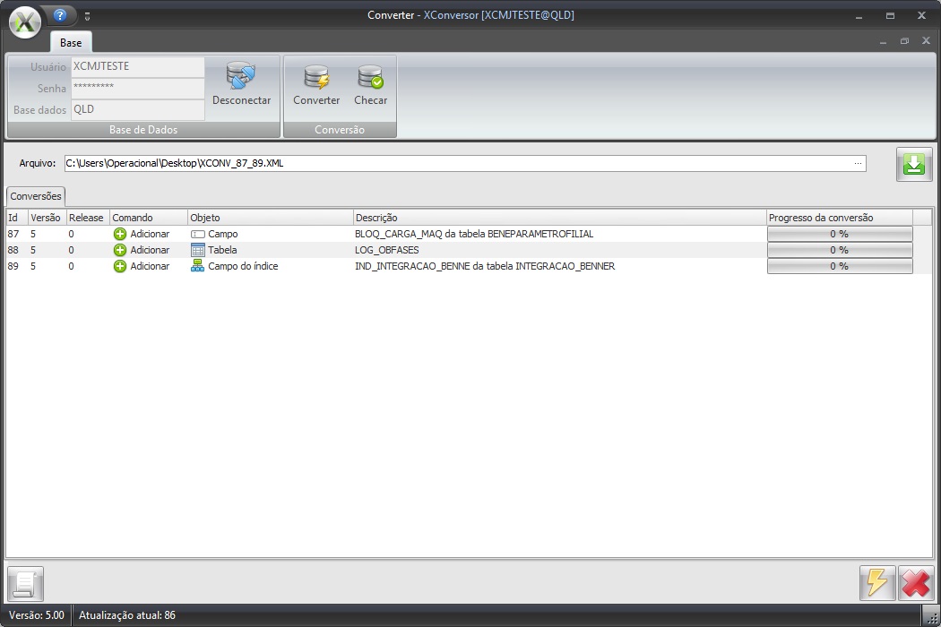Select the IND_INTEGRACAO_BENNE index row
This screenshot has width=941, height=627.
pyautogui.click(x=484, y=266)
